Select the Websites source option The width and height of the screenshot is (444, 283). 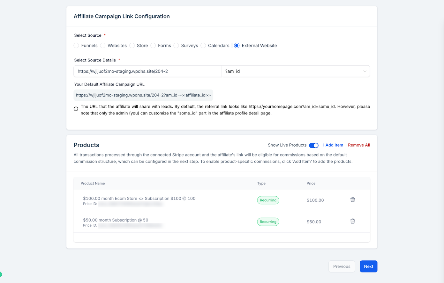pyautogui.click(x=103, y=46)
